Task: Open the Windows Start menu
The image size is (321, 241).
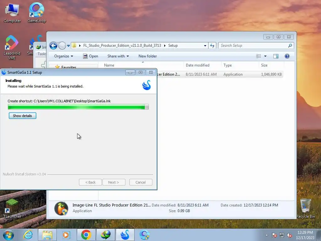Action: tap(8, 234)
